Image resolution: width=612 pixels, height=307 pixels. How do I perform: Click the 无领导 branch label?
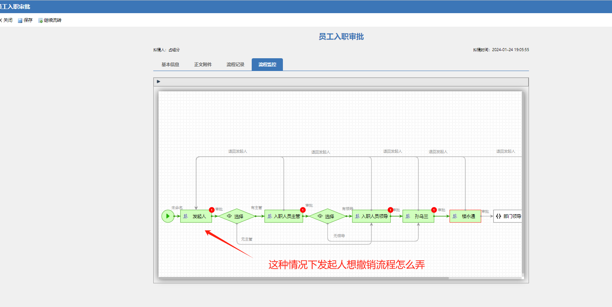coord(339,236)
